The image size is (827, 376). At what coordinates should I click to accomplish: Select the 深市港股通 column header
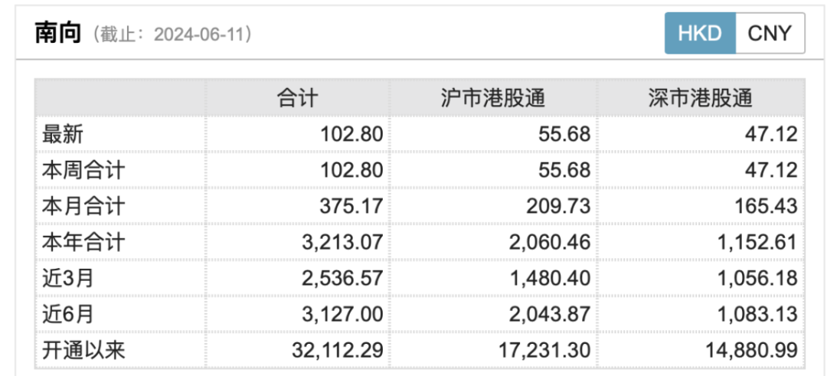(x=700, y=98)
